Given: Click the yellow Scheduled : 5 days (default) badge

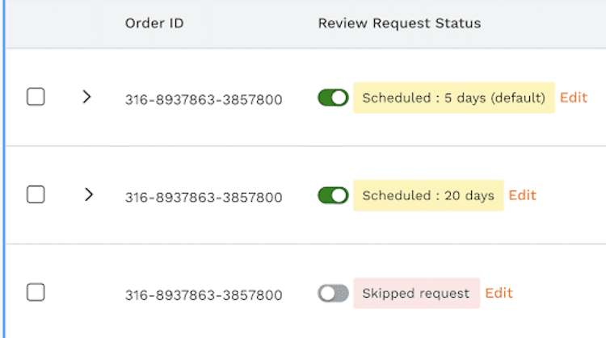Looking at the screenshot, I should click(453, 98).
